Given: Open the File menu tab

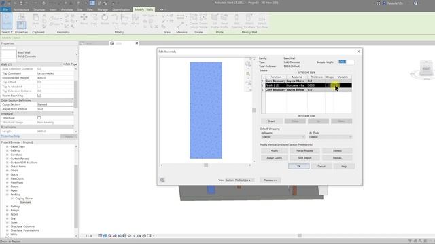Looking at the screenshot, I should [5, 9].
